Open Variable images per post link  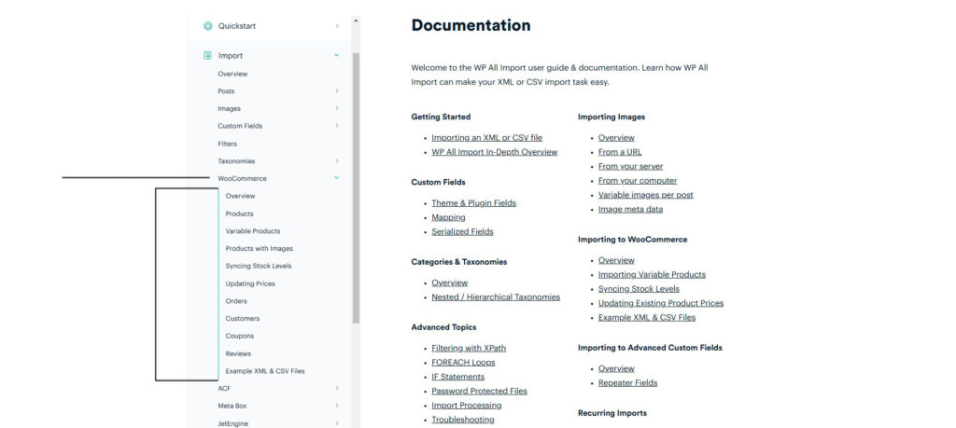coord(646,195)
